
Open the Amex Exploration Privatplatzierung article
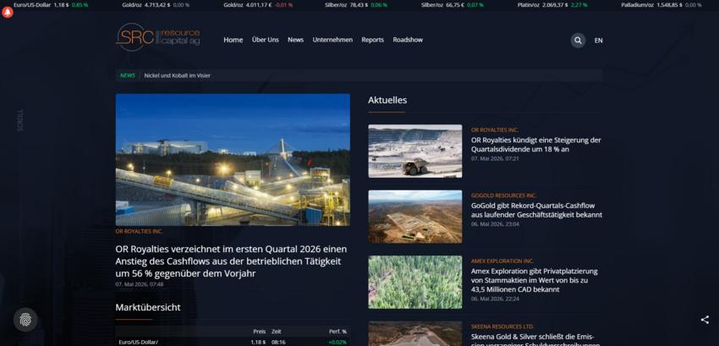(x=535, y=280)
